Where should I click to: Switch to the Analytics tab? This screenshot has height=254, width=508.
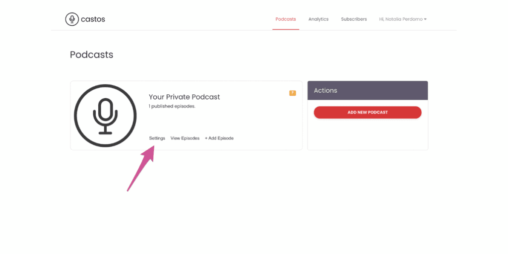pyautogui.click(x=318, y=19)
